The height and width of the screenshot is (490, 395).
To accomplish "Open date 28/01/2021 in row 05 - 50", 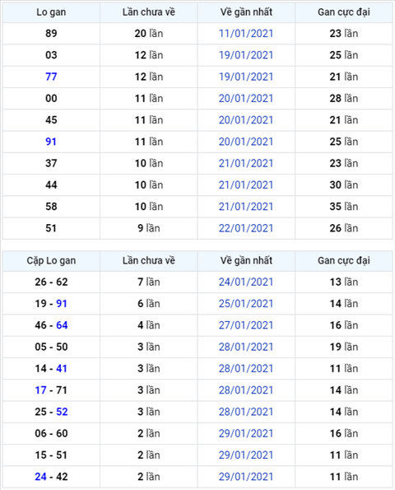I will click(246, 347).
